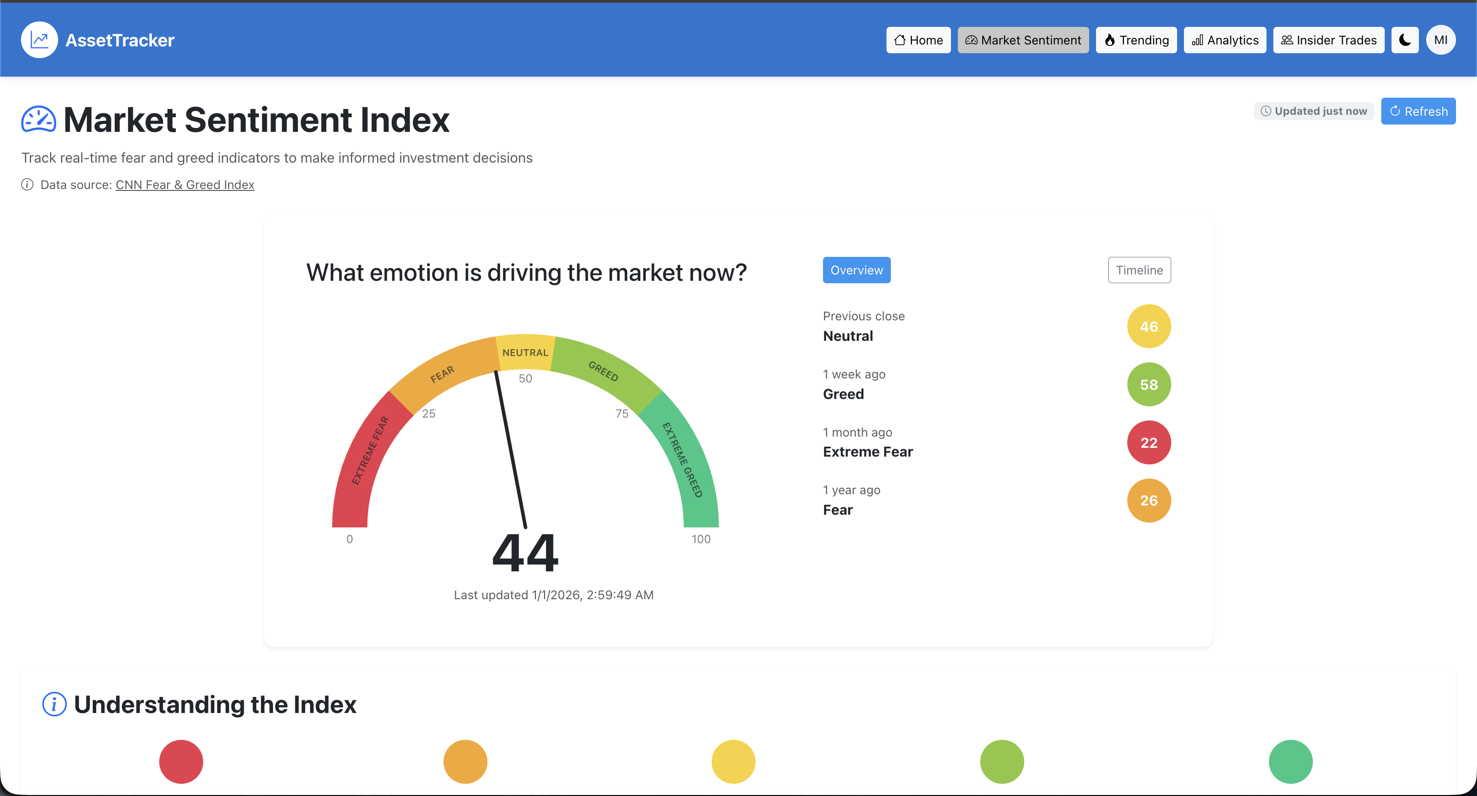Open the Market Sentiment nav tab
The height and width of the screenshot is (796, 1477).
[1023, 40]
